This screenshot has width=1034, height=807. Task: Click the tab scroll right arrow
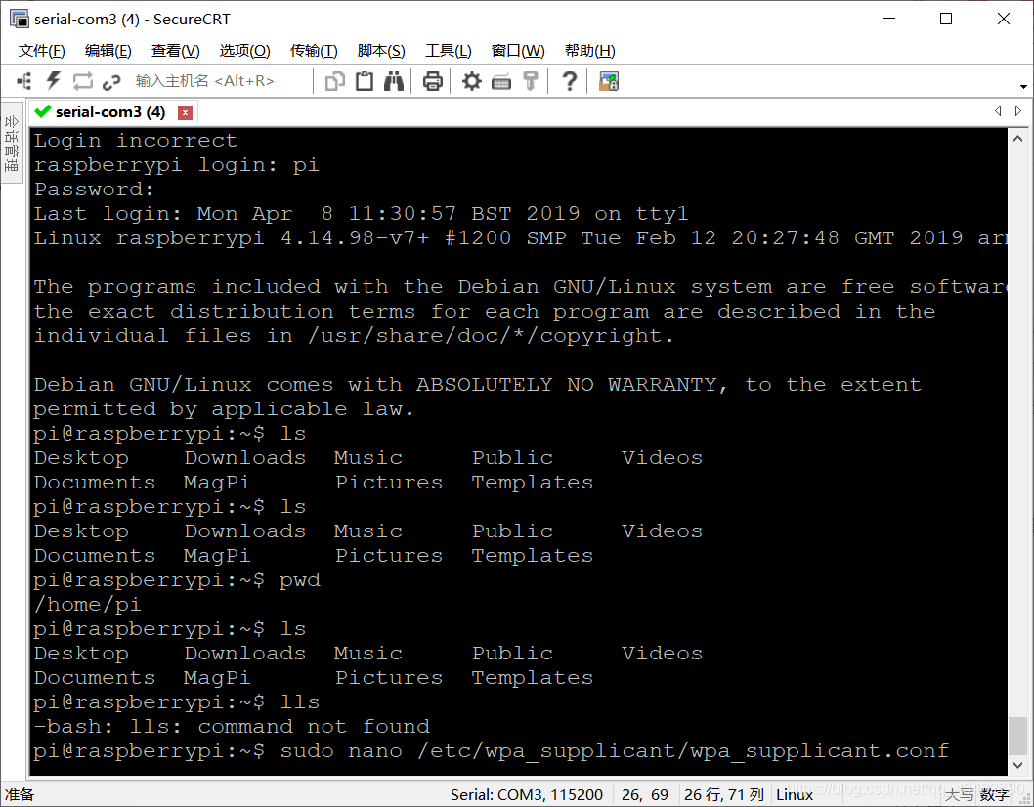pos(1018,111)
